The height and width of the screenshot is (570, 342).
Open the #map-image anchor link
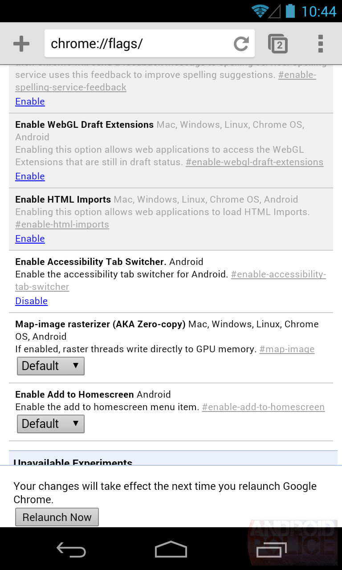tap(287, 349)
